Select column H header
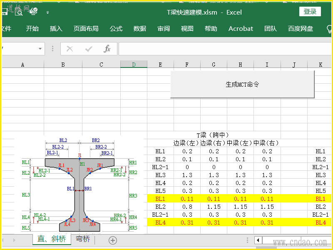 coord(240,65)
